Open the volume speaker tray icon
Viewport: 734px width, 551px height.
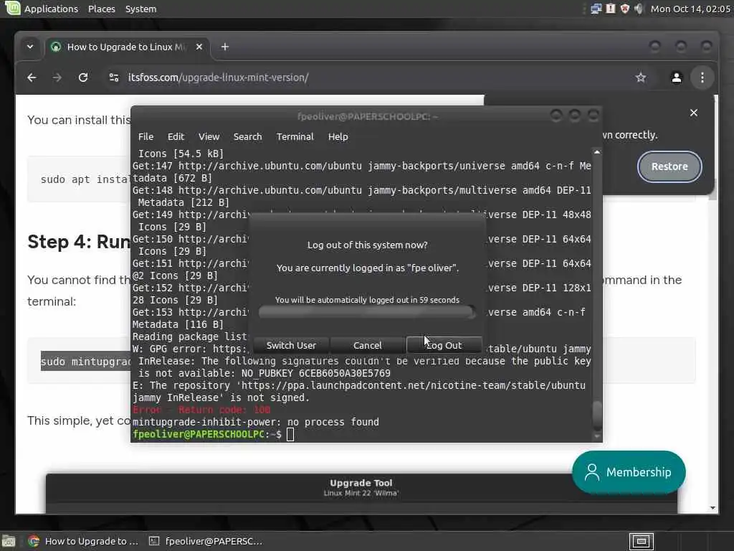639,9
